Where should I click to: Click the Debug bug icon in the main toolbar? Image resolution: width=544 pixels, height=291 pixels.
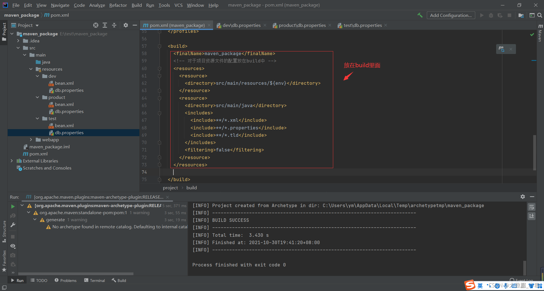pos(491,15)
